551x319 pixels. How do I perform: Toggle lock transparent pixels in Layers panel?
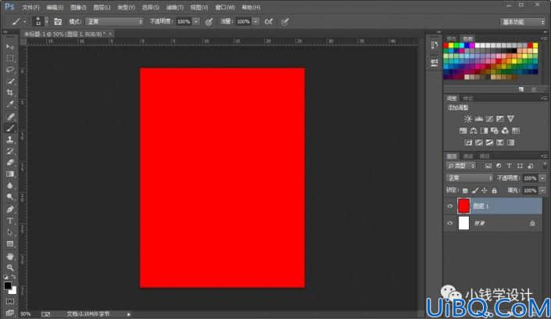click(x=465, y=191)
